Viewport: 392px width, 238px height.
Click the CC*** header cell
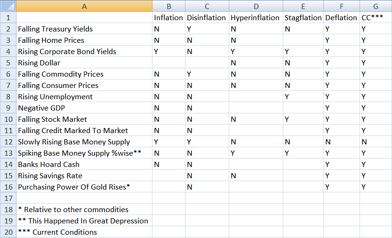point(376,17)
